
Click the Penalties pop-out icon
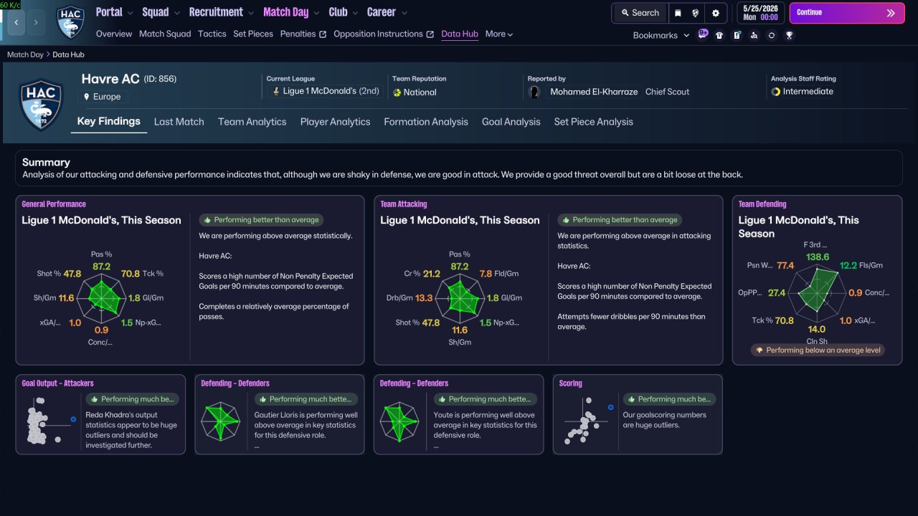[323, 34]
